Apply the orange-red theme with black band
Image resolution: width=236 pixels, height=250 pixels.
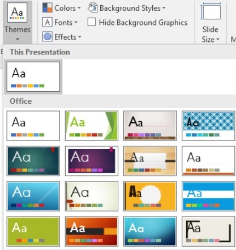coord(92,231)
